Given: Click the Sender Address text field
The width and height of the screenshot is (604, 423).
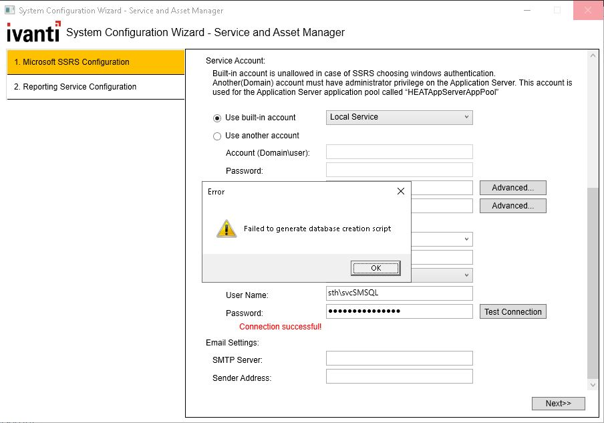Looking at the screenshot, I should [399, 377].
